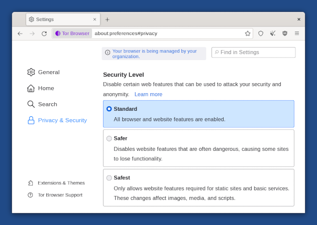Click the Extensions puzzle piece icon
The image size is (317, 225).
pos(31,183)
